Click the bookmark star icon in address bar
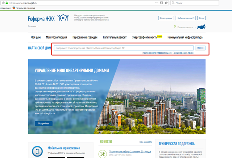Viewport: 232px width, 158px height. click(166, 3)
